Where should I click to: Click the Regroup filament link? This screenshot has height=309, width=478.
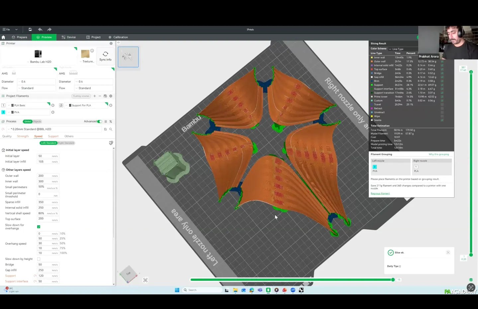tap(380, 194)
